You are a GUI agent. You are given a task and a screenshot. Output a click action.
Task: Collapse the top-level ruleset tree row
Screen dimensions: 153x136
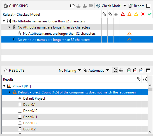point(4,21)
